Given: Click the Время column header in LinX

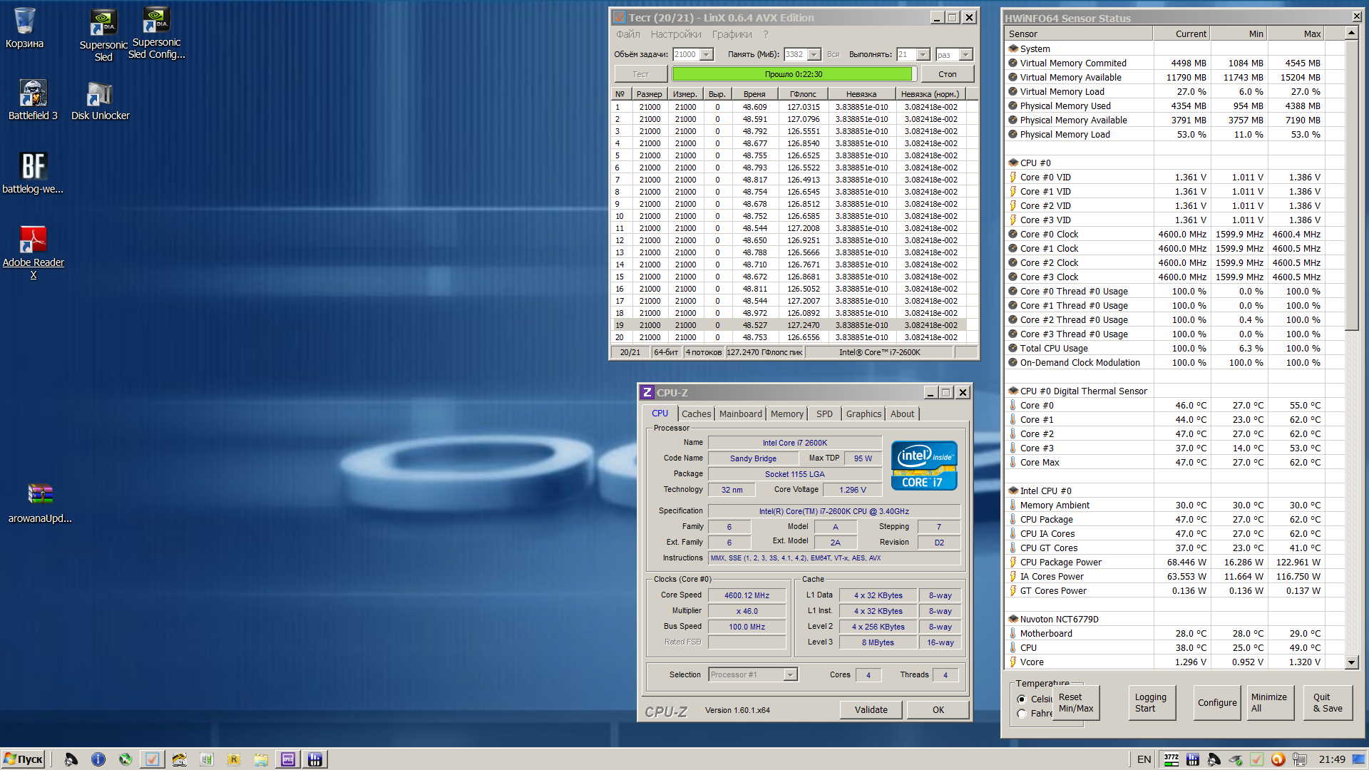Looking at the screenshot, I should coord(754,94).
